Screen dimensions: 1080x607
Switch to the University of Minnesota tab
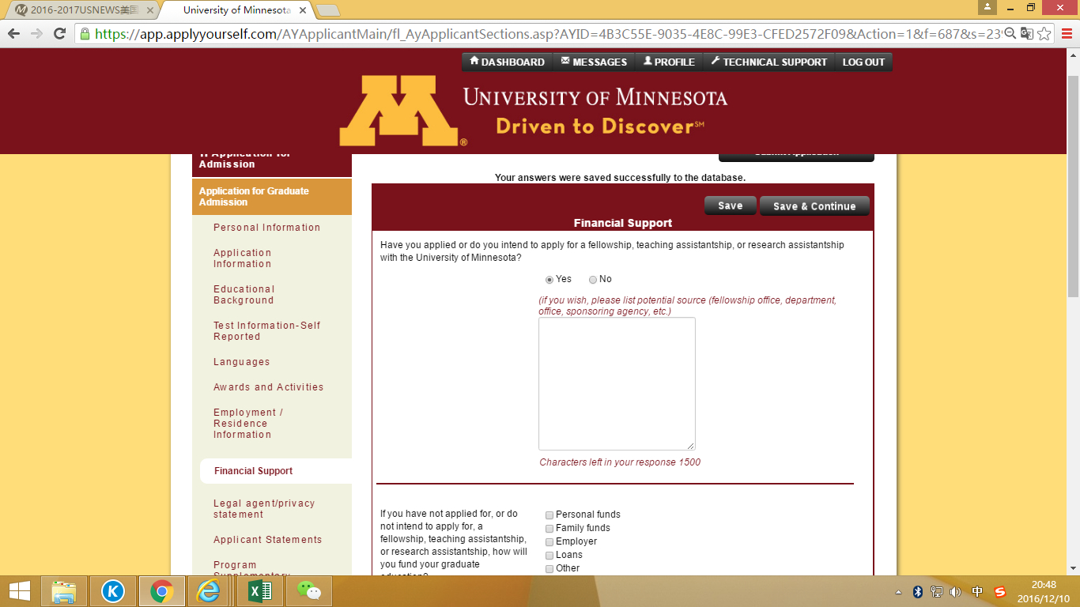coord(237,10)
